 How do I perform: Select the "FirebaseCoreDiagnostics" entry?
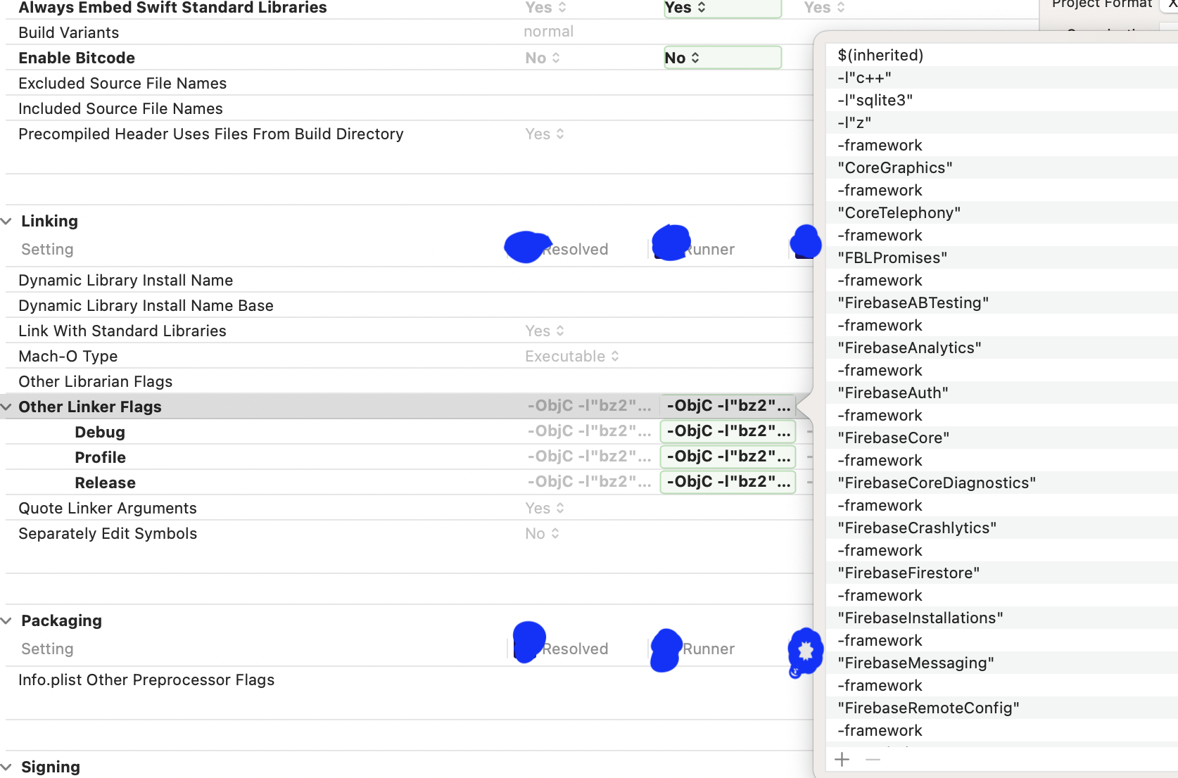(1002, 483)
